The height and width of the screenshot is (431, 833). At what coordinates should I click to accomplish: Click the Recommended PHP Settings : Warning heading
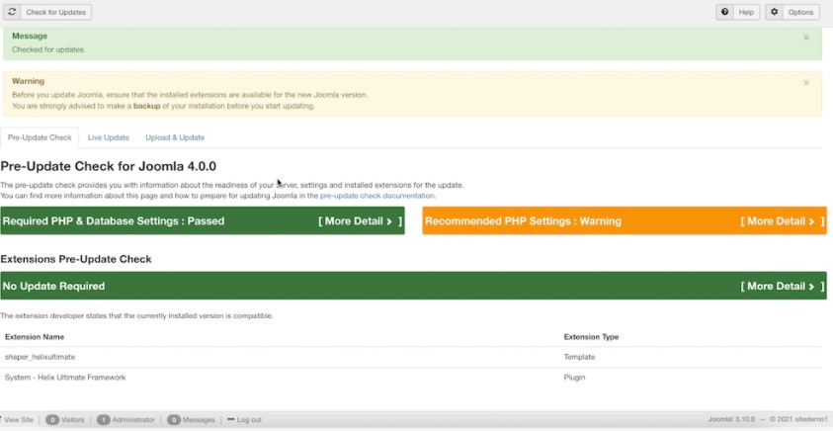523,221
